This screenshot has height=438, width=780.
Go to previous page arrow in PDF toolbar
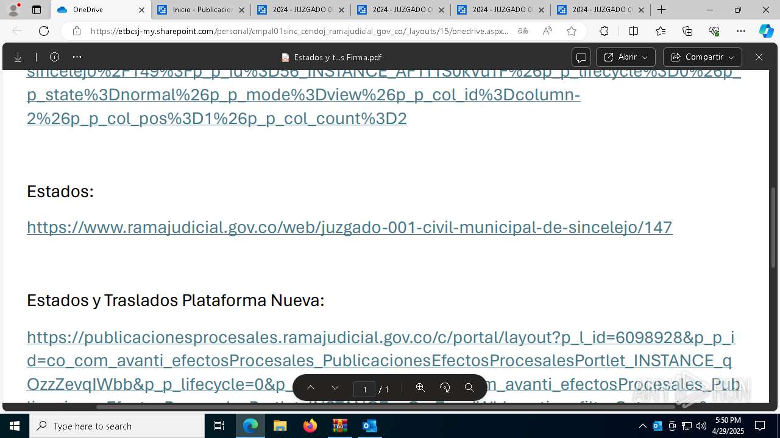coord(310,388)
